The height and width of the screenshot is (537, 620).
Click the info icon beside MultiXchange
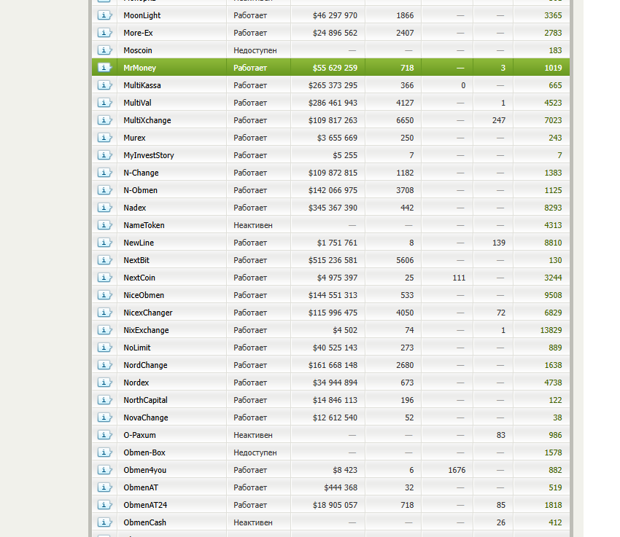coord(104,120)
